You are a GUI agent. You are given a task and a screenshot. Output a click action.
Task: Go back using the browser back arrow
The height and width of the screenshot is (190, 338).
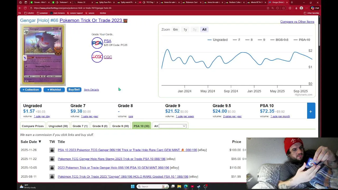pyautogui.click(x=20, y=8)
